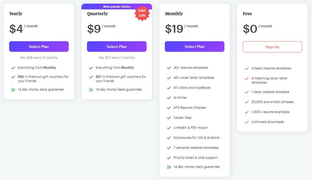Click the 20,000 pre-written phrases item
Viewport: 312px width, 180px height.
(x=272, y=102)
